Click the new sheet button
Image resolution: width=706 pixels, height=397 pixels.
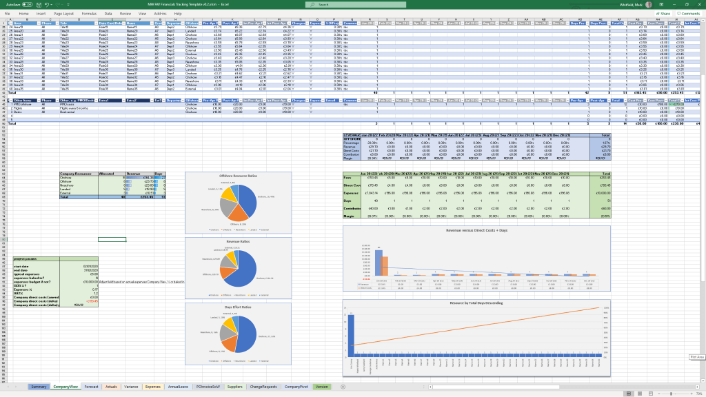343,387
